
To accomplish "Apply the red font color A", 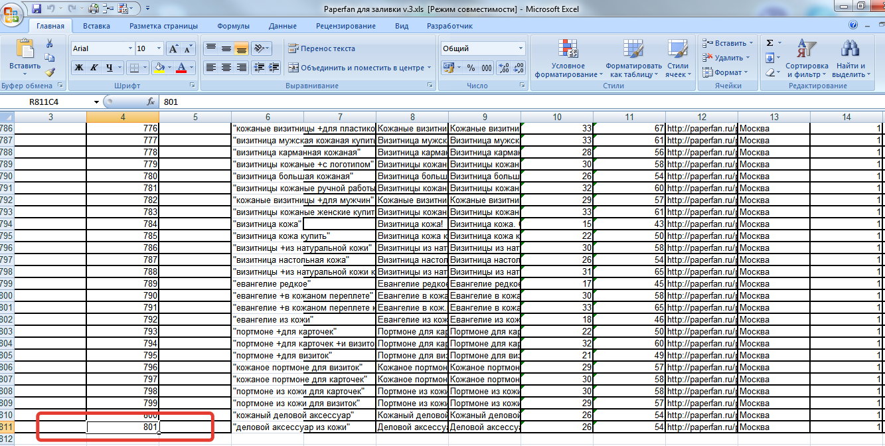I will (x=181, y=68).
